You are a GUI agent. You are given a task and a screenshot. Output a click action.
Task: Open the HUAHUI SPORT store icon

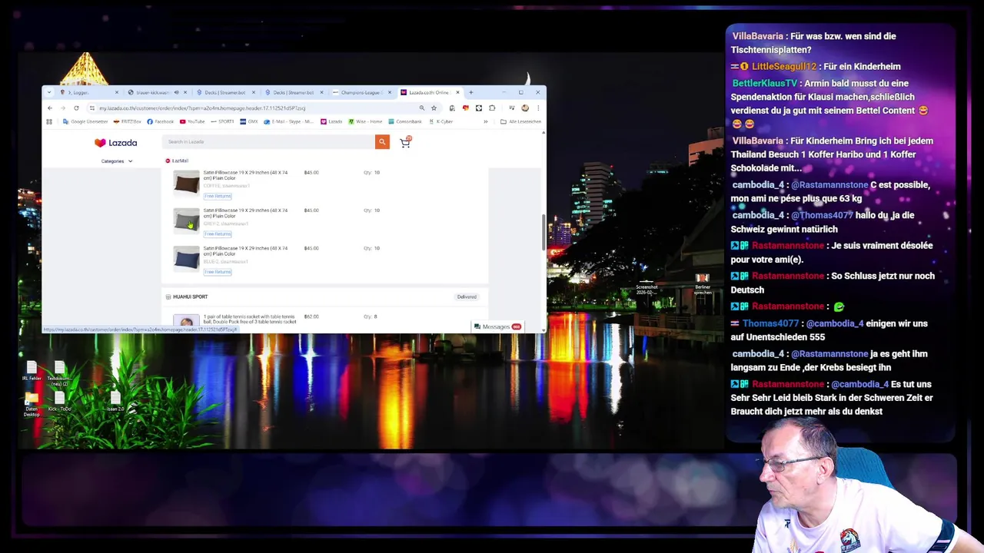168,296
